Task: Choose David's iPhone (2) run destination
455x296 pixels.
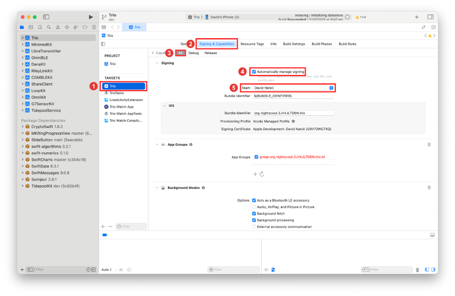Action: pyautogui.click(x=222, y=17)
